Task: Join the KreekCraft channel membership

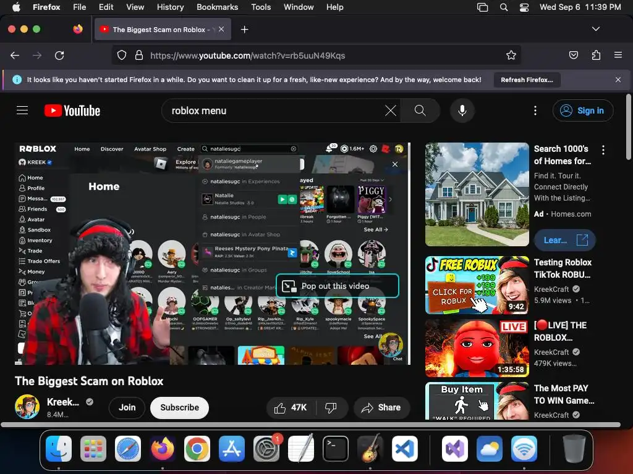Action: click(x=127, y=407)
